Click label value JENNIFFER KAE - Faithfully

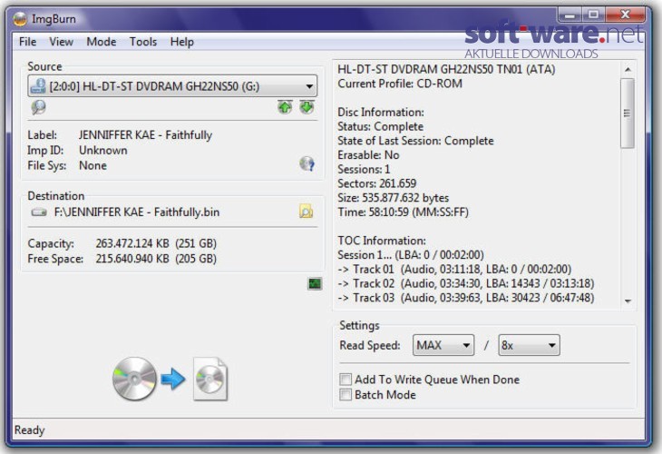145,135
